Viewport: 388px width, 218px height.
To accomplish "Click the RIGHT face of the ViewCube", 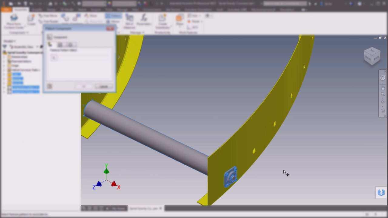I will tap(376, 58).
